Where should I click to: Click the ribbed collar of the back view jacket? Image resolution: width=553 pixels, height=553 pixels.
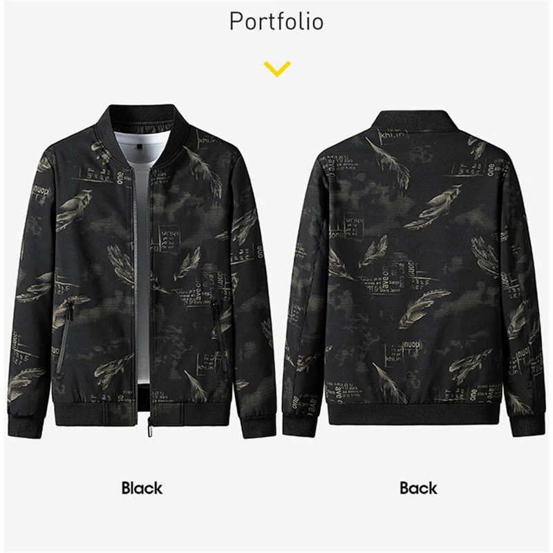pos(415,123)
